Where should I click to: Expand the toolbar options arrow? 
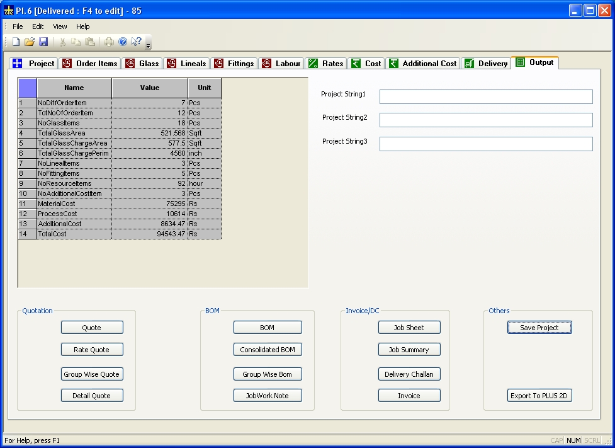coord(149,45)
